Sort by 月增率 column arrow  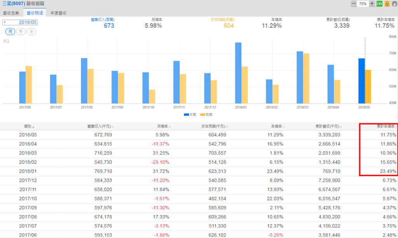[x=169, y=127]
